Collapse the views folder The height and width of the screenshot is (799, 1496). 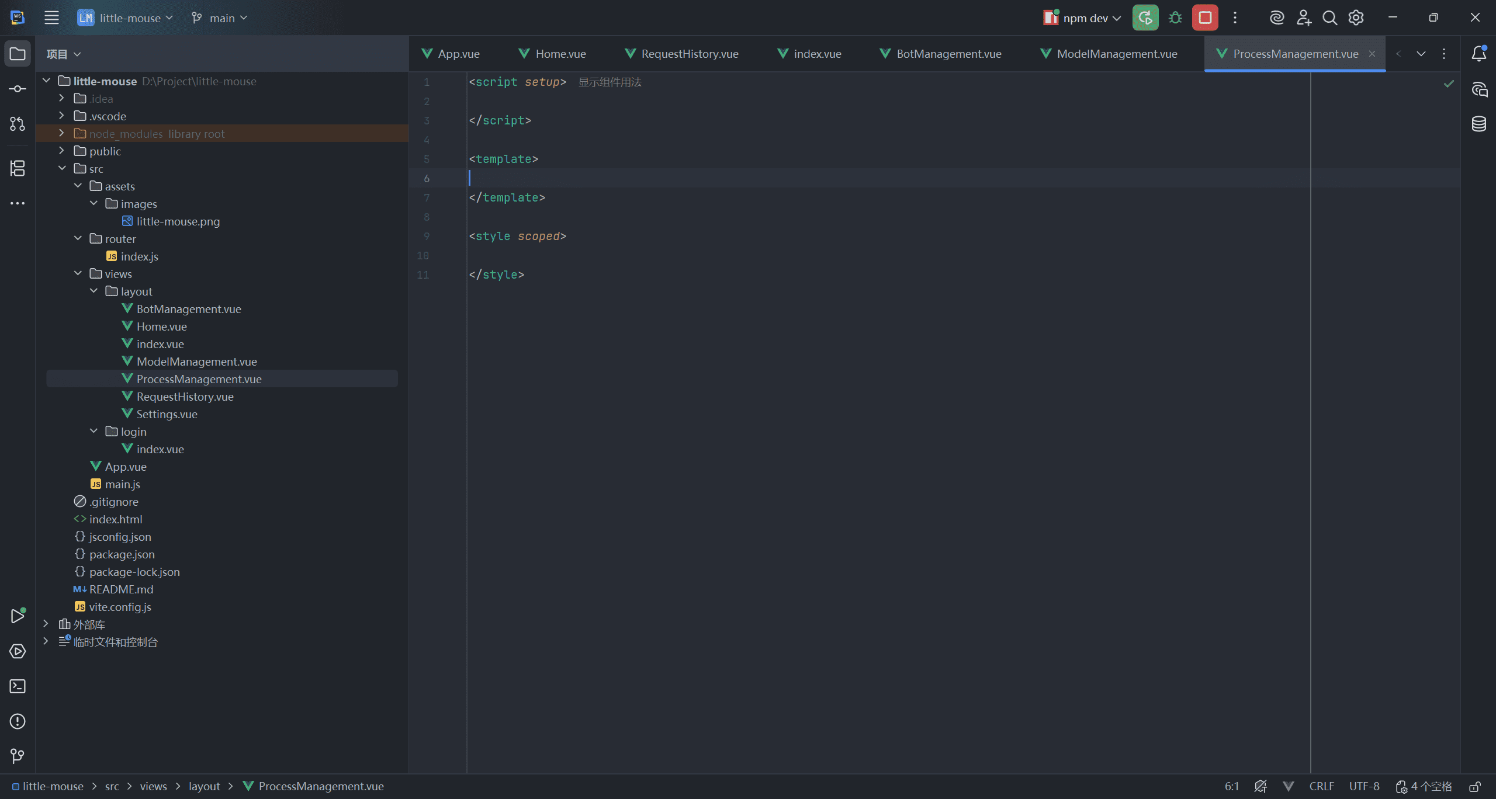pos(78,274)
